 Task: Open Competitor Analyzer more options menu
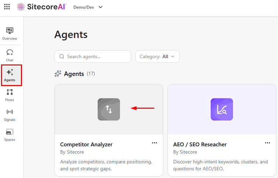[155, 143]
